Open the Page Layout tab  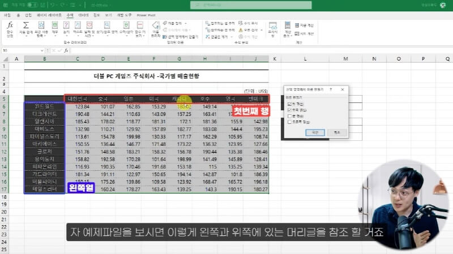[49, 15]
